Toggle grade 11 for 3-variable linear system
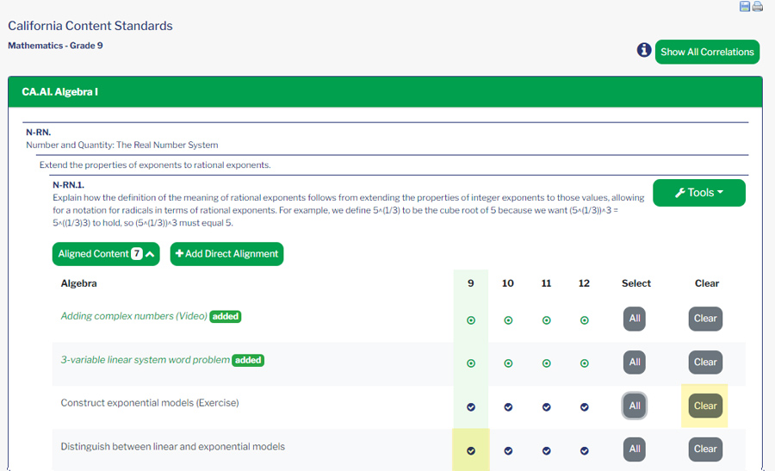This screenshot has height=471, width=775. (546, 363)
